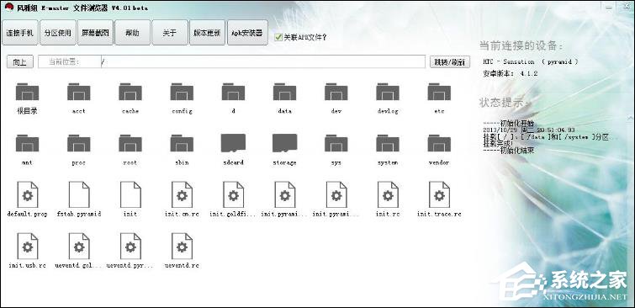Open the 根目录 folder icon

(x=27, y=92)
